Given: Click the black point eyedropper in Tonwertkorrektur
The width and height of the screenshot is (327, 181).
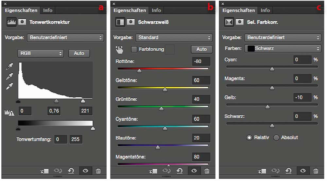Looking at the screenshot, I should pos(9,67).
